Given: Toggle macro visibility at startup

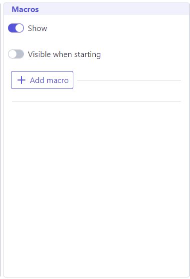Looking at the screenshot, I should point(16,54).
